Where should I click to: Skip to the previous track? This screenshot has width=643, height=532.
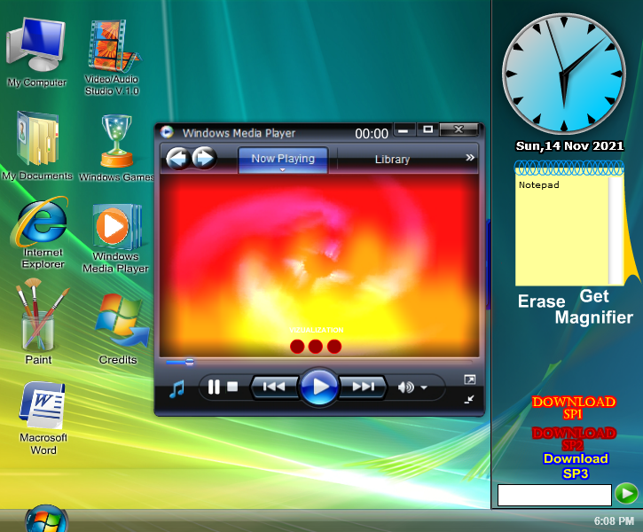pos(274,387)
